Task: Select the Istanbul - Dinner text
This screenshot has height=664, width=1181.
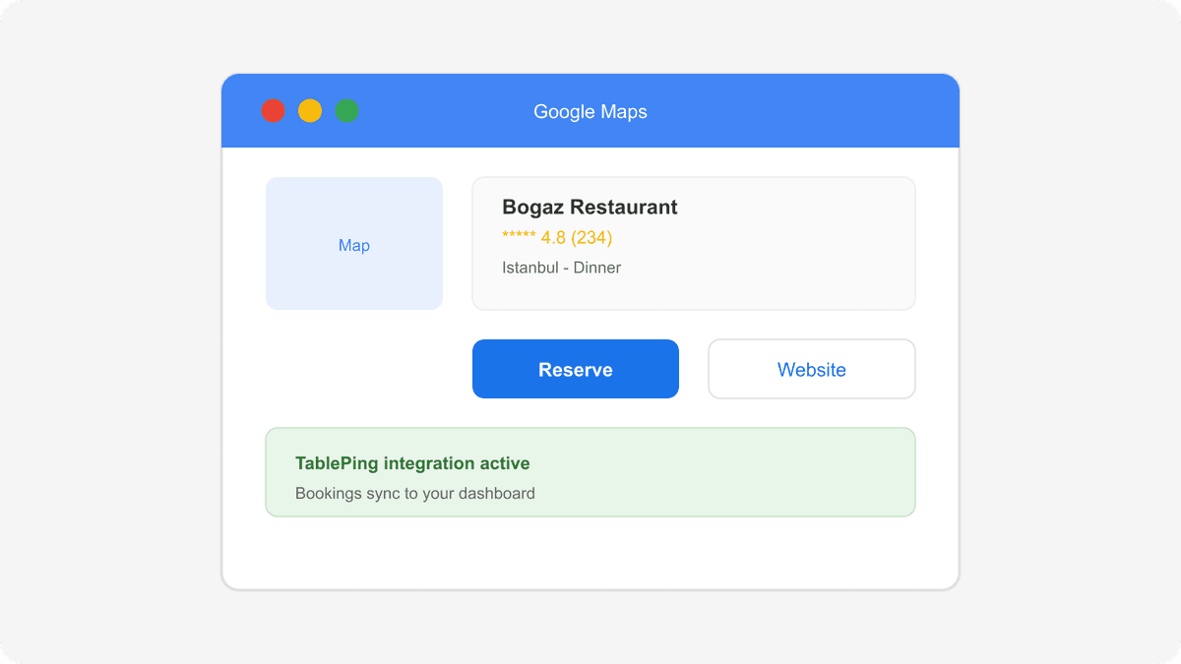Action: tap(561, 268)
